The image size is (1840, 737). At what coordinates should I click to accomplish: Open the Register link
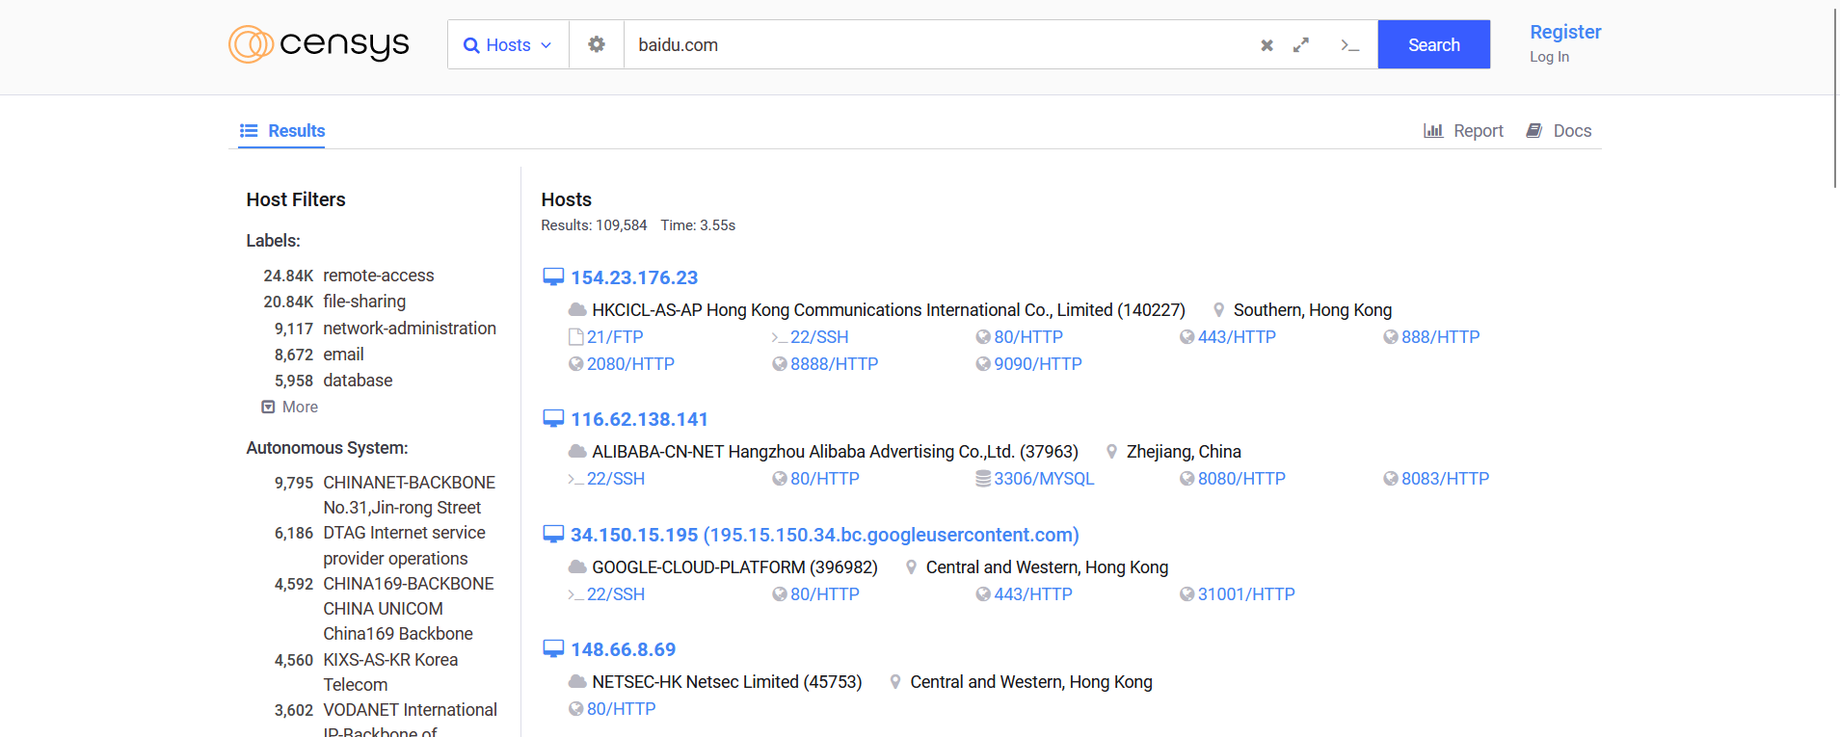pyautogui.click(x=1565, y=32)
